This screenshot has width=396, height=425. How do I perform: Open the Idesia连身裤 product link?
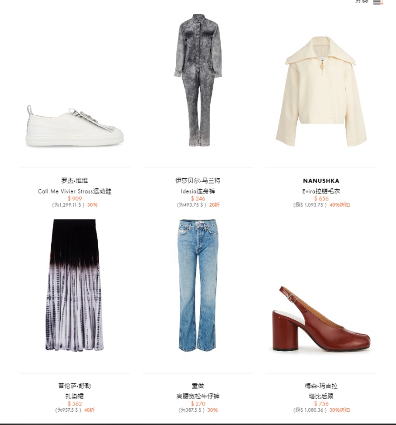[x=198, y=191]
